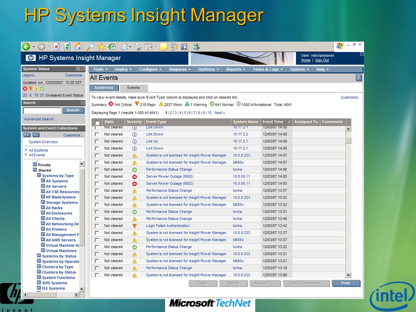Collapse the Search panel with its minus icon
Viewport: 416px width, 312px height.
83,102
